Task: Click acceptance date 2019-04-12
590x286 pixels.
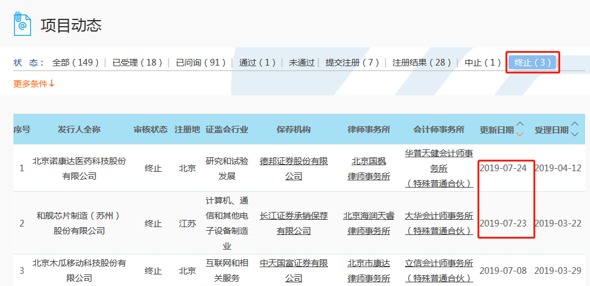Action: pos(558,168)
